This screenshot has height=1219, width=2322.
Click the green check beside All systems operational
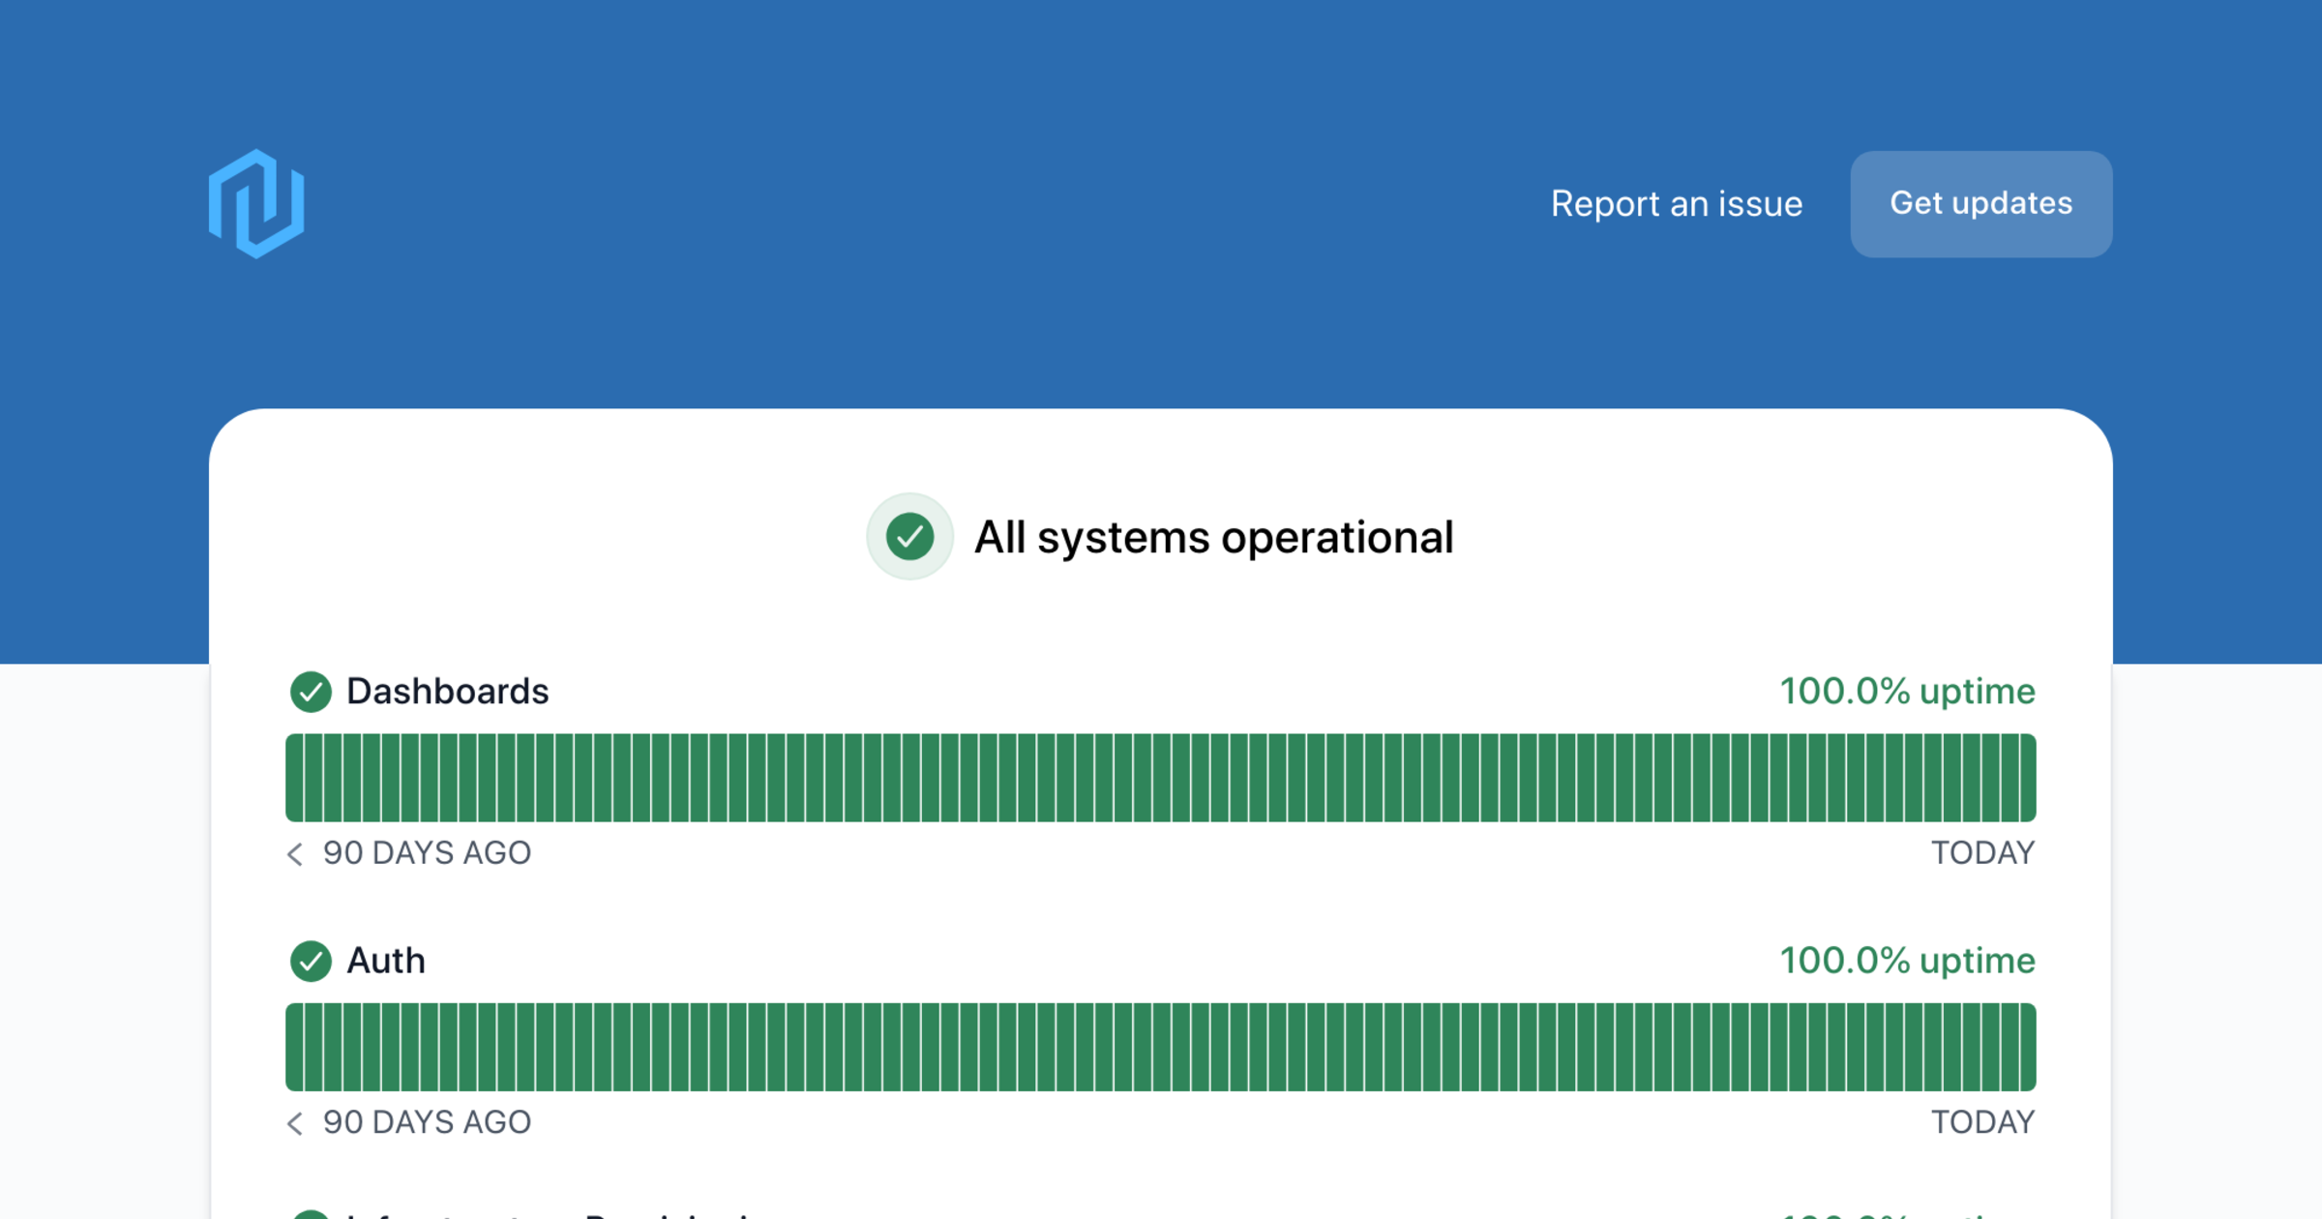909,537
